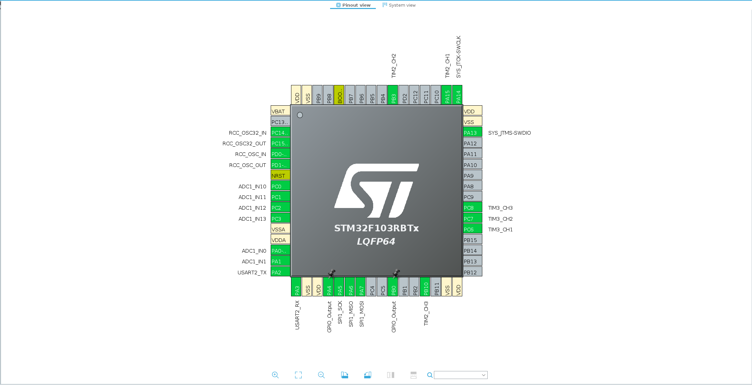Click pinned PB0 GPIO_Output pin
Viewport: 752px width, 385px height.
tap(393, 287)
